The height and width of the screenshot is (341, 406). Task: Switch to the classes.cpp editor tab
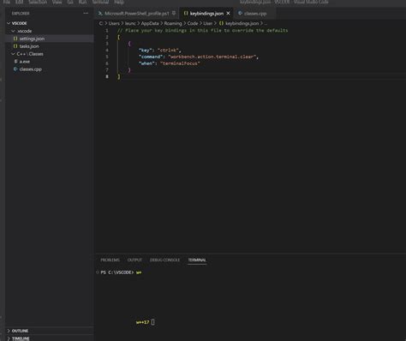255,13
